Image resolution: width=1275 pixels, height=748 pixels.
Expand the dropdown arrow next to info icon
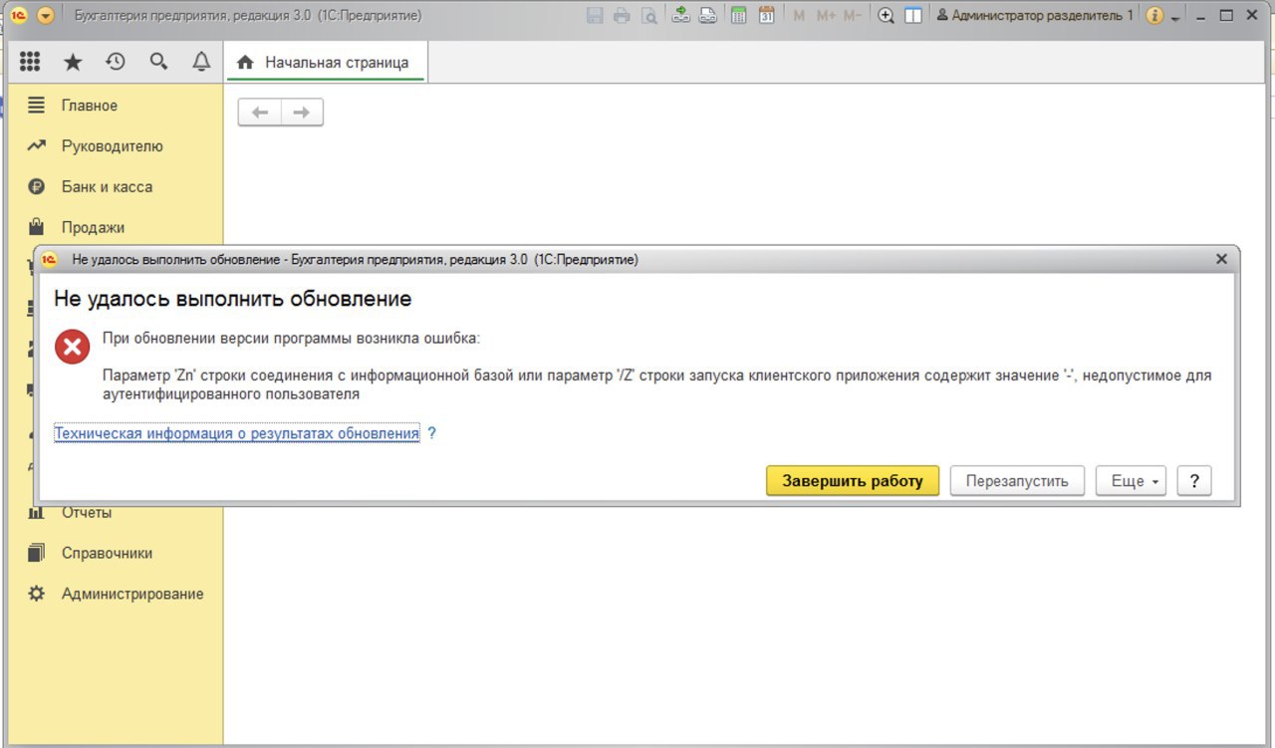coord(1175,18)
